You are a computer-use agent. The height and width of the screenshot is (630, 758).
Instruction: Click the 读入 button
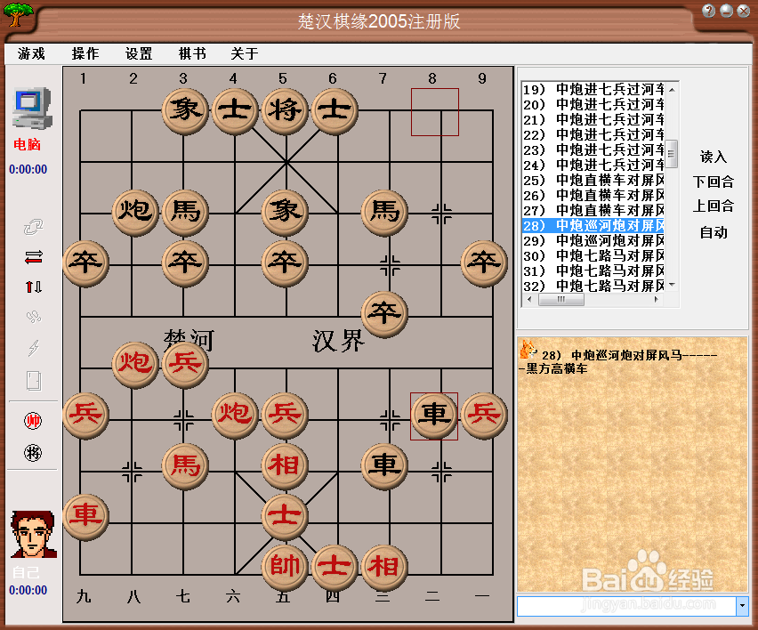[714, 157]
